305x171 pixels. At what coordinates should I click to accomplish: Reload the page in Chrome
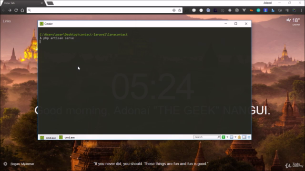16,10
